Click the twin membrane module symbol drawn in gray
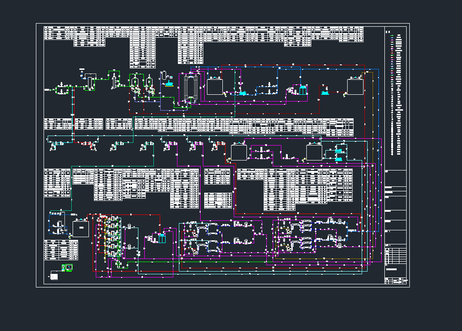The width and height of the screenshot is (462, 331). 191,86
